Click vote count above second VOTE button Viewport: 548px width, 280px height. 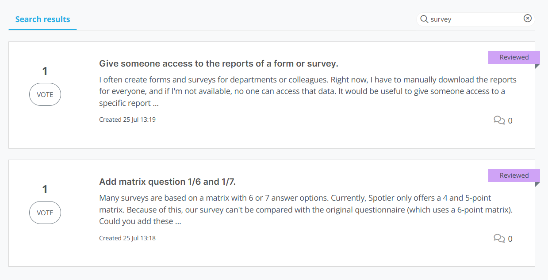point(45,190)
